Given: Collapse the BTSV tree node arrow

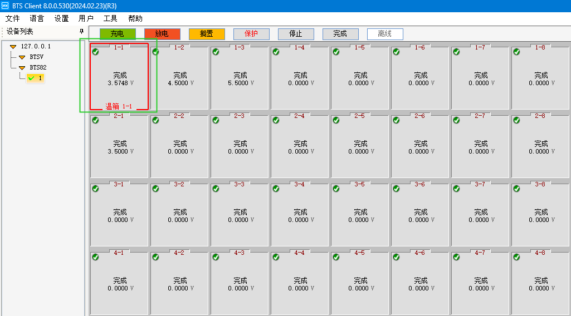Looking at the screenshot, I should tap(22, 57).
